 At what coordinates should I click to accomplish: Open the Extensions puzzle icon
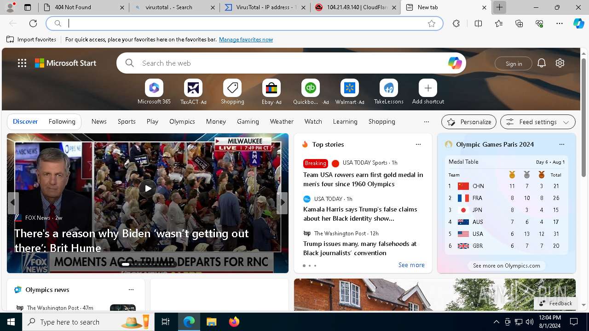pyautogui.click(x=456, y=23)
